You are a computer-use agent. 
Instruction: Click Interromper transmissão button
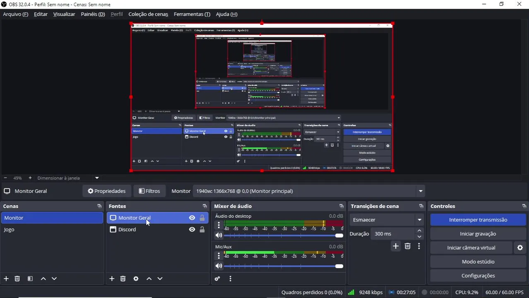click(478, 220)
